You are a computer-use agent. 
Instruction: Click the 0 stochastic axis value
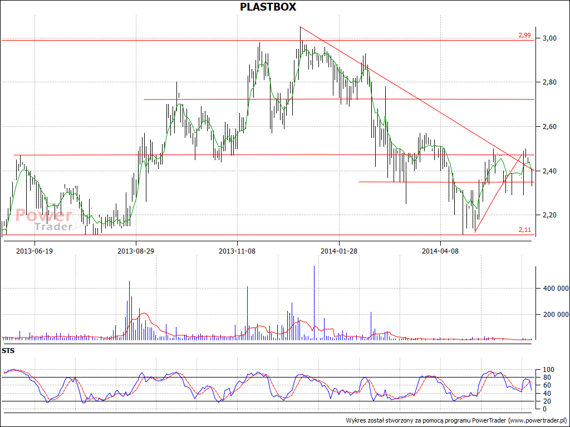544,409
